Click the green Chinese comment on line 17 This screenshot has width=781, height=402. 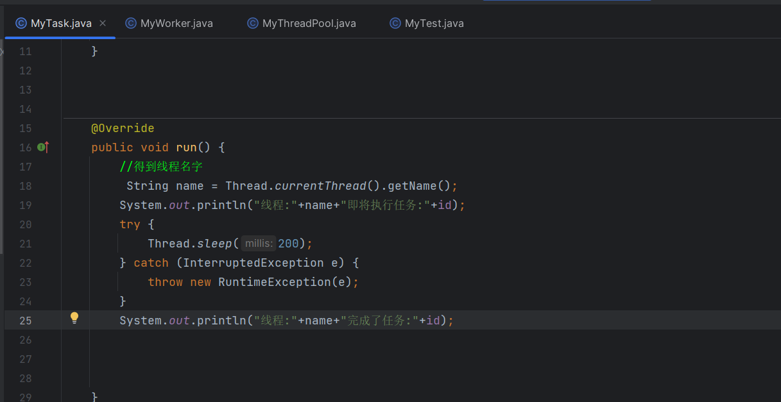161,167
